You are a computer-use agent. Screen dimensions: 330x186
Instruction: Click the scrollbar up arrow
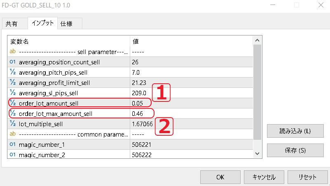[x=257, y=41]
